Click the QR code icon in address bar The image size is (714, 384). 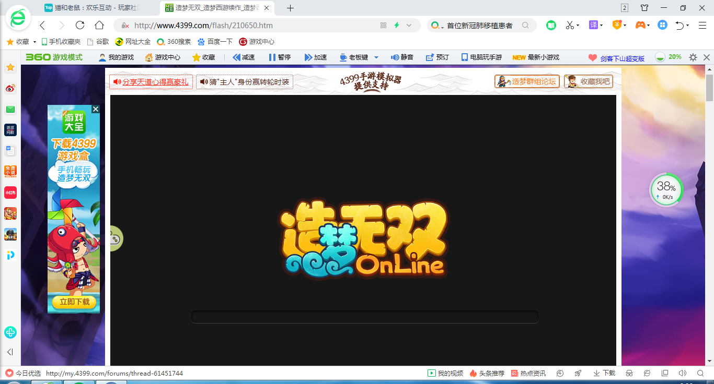click(383, 25)
